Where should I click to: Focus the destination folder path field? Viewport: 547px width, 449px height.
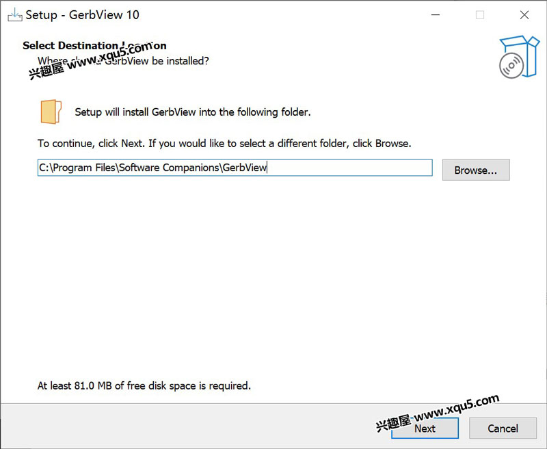(x=235, y=168)
